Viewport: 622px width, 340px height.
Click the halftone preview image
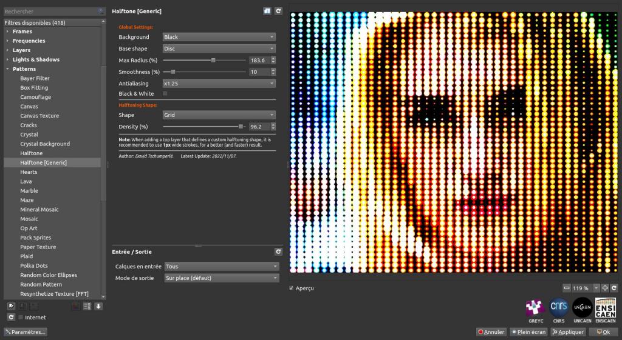click(x=453, y=142)
